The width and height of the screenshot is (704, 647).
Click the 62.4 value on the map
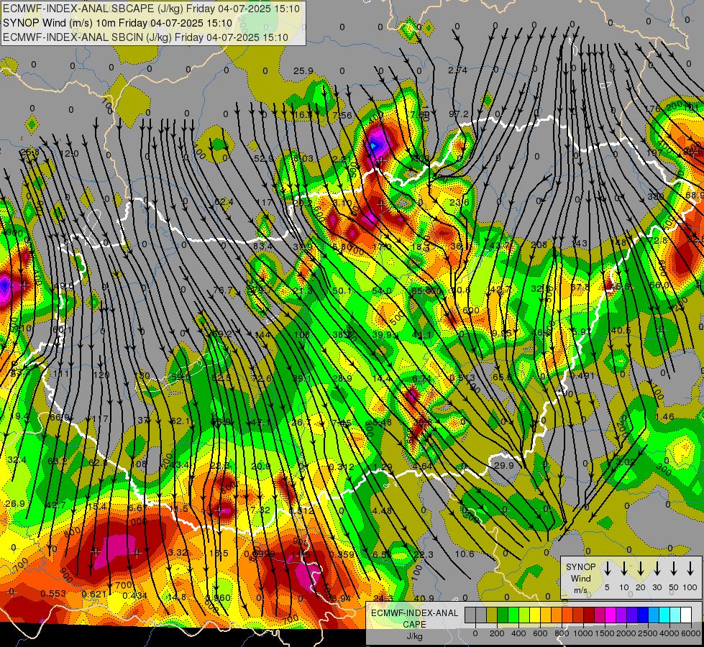point(224,202)
